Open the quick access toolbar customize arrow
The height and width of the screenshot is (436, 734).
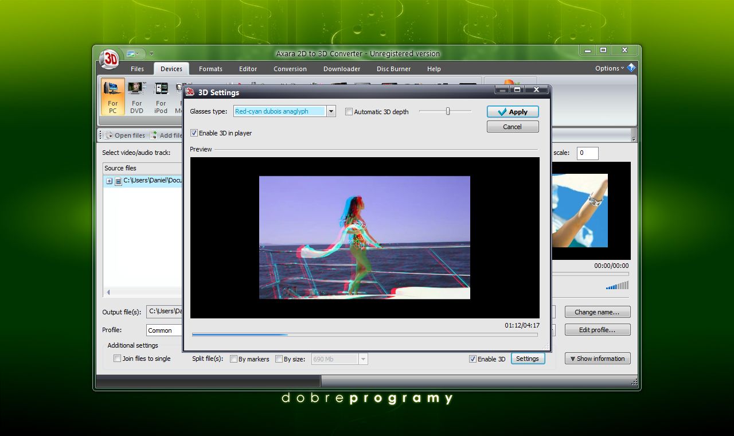click(x=152, y=54)
